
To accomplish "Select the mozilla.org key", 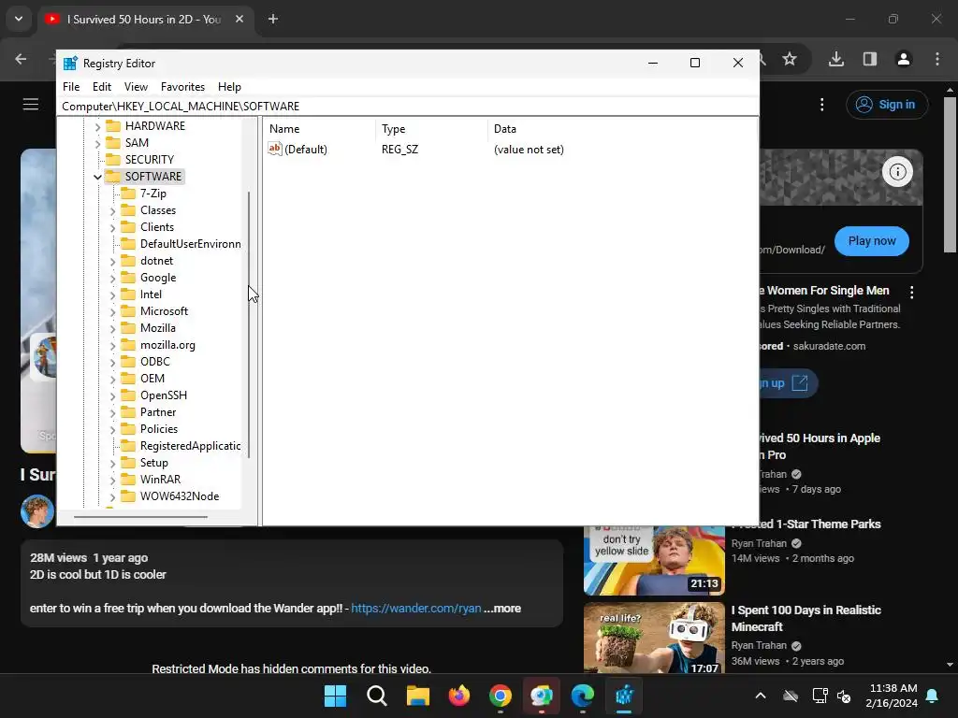I will pyautogui.click(x=167, y=345).
